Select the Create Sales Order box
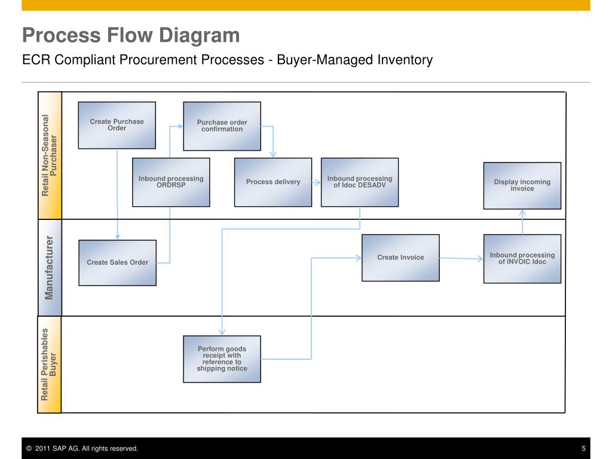 coord(118,263)
